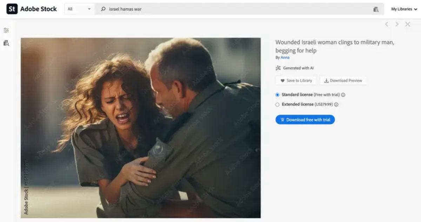
Task: Click Download free with trial
Action: point(305,120)
